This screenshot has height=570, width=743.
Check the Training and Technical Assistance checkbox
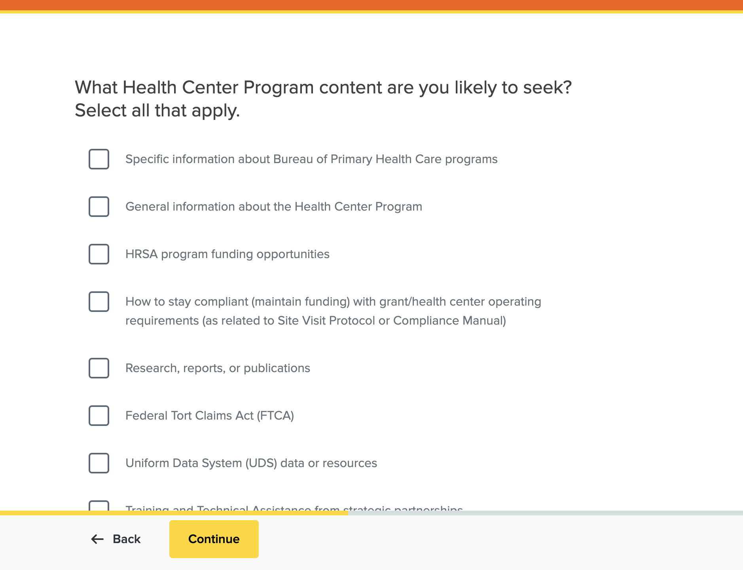(99, 506)
